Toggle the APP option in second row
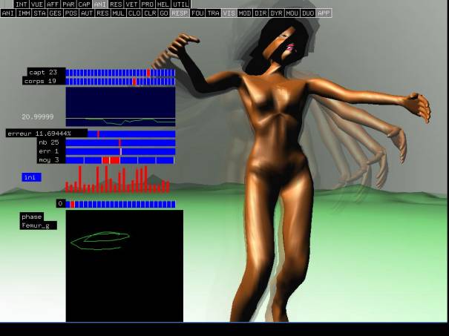 tap(324, 13)
